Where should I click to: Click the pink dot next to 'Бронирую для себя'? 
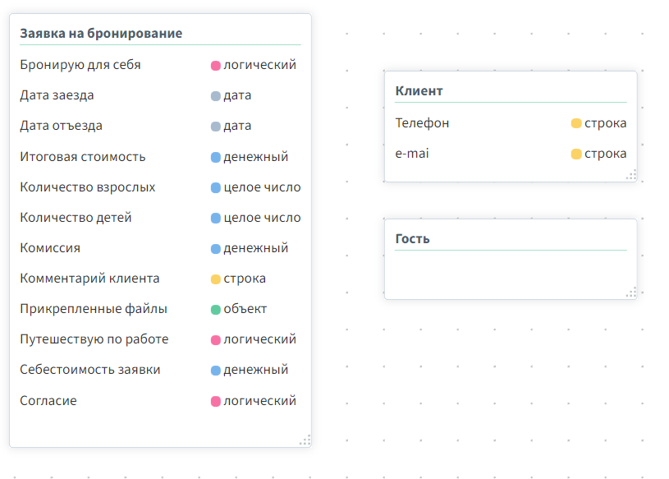pyautogui.click(x=216, y=65)
